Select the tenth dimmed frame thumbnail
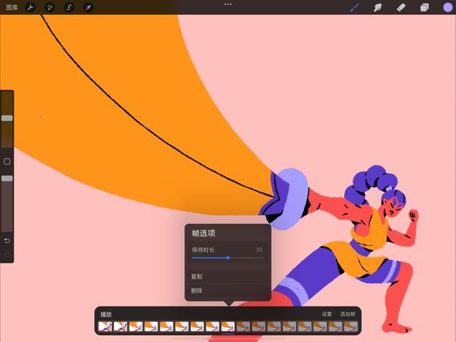 click(x=244, y=326)
